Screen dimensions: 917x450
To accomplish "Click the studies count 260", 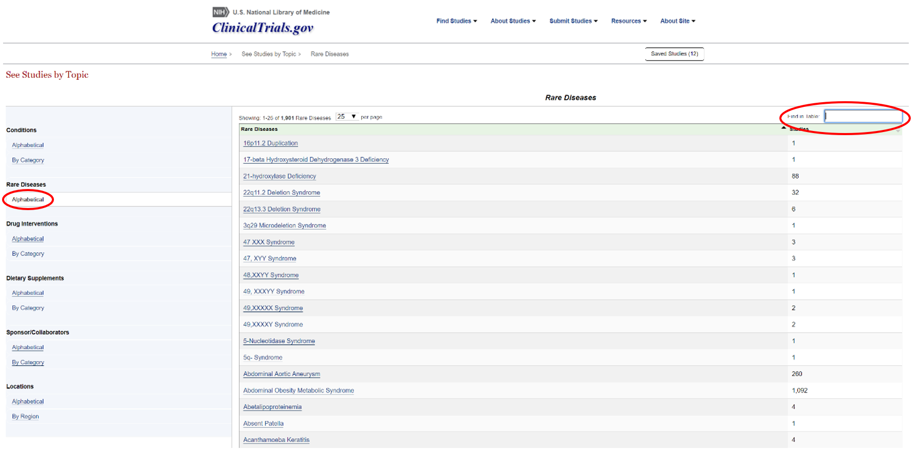I will (797, 374).
